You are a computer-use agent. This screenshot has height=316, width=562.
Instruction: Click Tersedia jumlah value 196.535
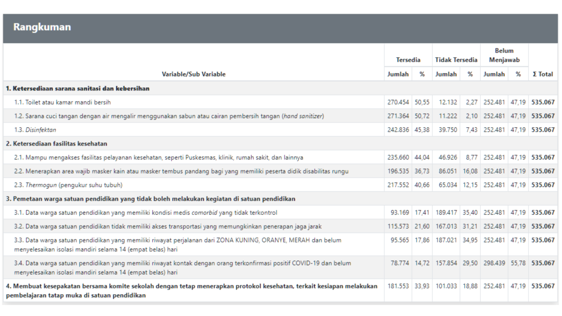click(398, 171)
